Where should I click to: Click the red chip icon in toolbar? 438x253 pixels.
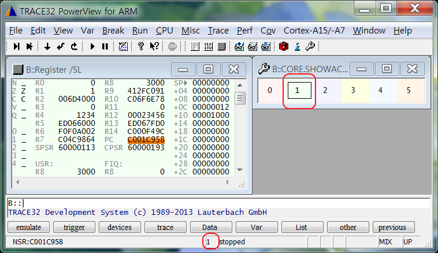point(283,46)
